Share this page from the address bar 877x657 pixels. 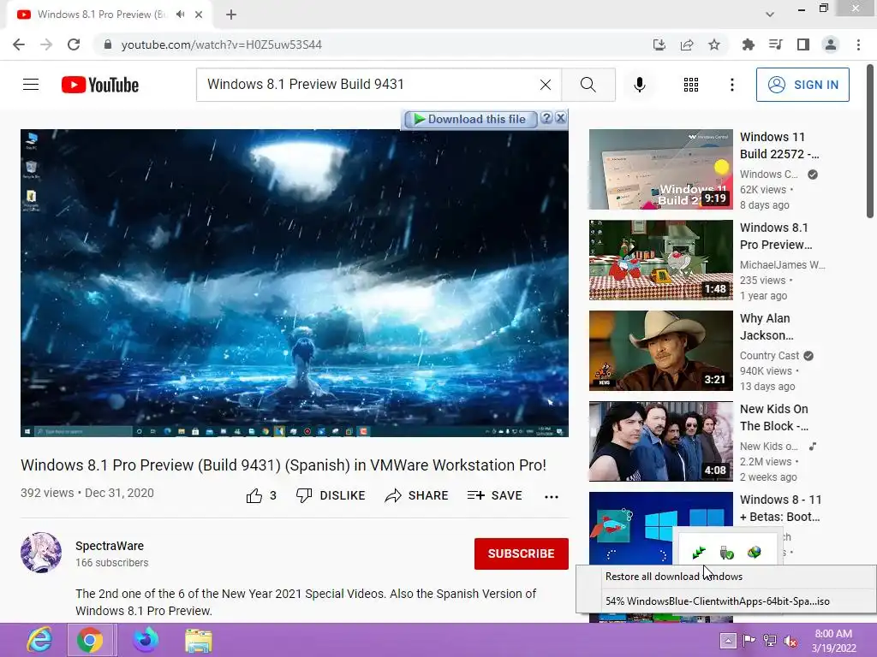pos(687,44)
